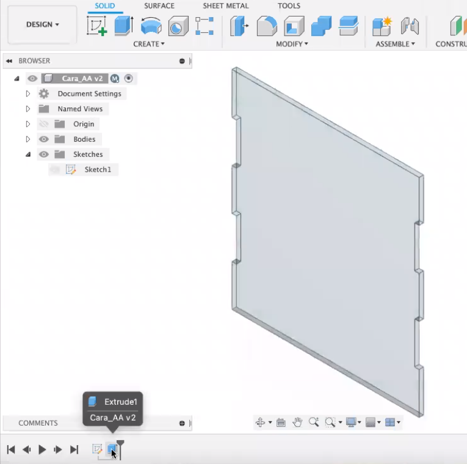The image size is (467, 464).
Task: Hide the Sketches folder
Action: [44, 154]
